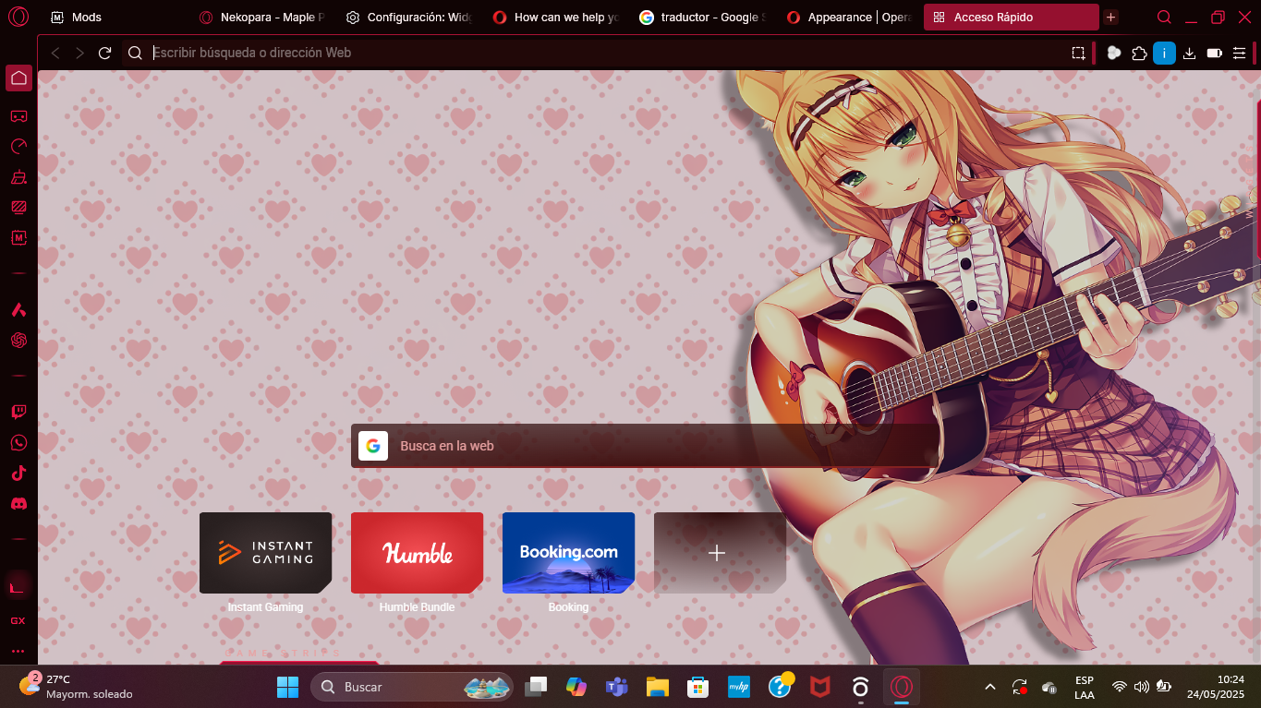Click the ESP LAA language indicator
The height and width of the screenshot is (708, 1261).
[x=1085, y=687]
